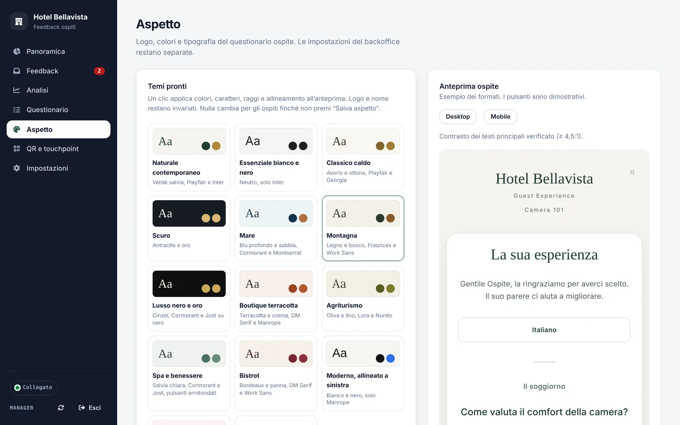Click the QR code icon in sidebar
The width and height of the screenshot is (680, 425).
click(17, 149)
